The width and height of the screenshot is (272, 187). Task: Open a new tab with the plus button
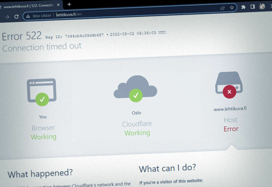pyautogui.click(x=69, y=4)
